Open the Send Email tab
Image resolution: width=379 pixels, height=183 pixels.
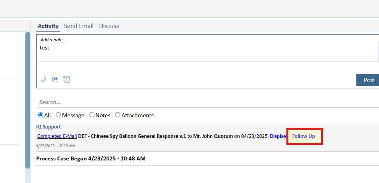(x=78, y=26)
